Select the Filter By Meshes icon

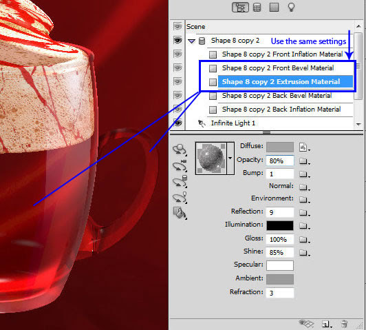pyautogui.click(x=257, y=8)
